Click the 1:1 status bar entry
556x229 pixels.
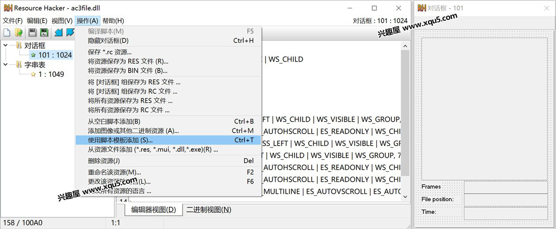[x=116, y=223]
